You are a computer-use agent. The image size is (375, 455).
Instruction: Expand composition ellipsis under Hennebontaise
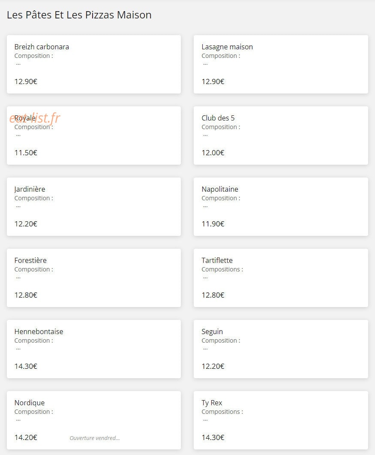click(18, 349)
